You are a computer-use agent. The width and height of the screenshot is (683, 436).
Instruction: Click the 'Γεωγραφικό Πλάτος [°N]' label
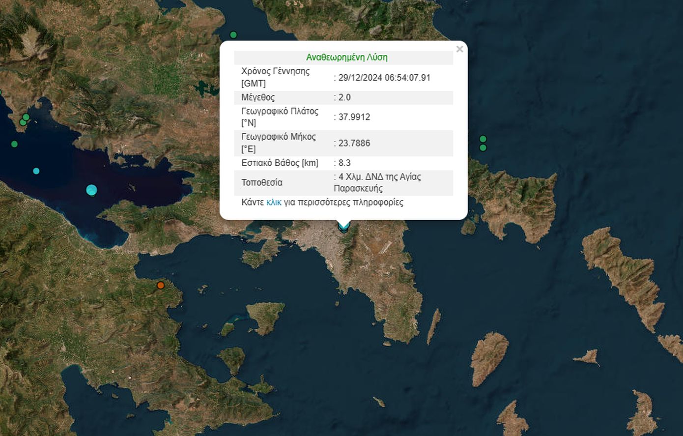280,117
